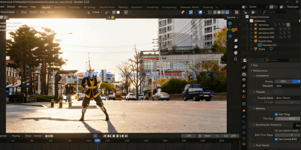Open the Precision Auto dropdown

click(x=287, y=86)
